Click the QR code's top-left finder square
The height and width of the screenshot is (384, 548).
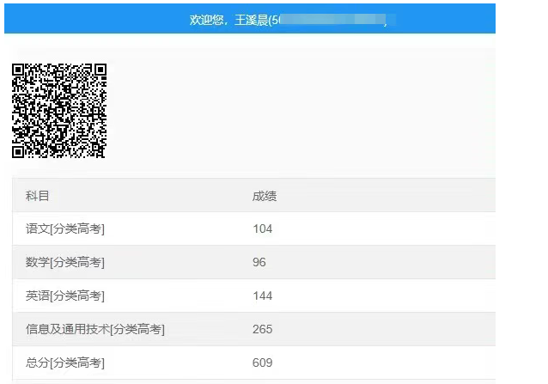tap(21, 72)
